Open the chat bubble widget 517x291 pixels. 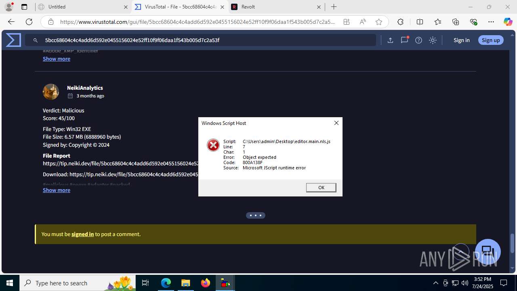[x=488, y=252]
